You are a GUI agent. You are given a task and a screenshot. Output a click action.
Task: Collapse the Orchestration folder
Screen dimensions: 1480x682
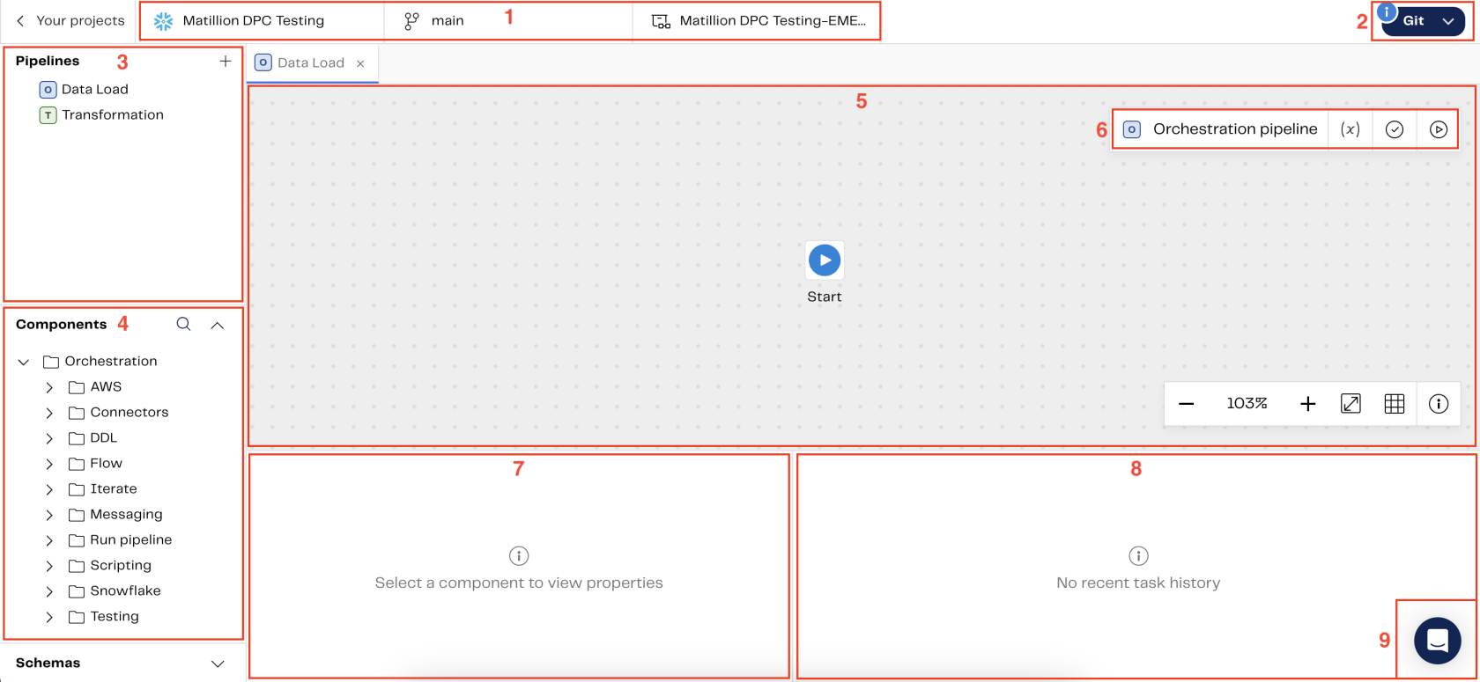coord(24,362)
